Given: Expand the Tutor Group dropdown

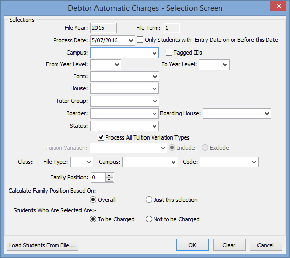Looking at the screenshot, I should (x=155, y=101).
